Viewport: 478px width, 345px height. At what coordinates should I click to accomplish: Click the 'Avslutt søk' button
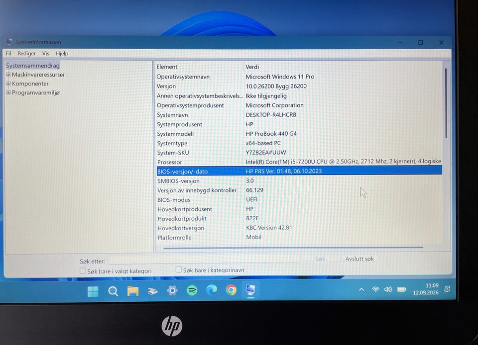(x=359, y=259)
